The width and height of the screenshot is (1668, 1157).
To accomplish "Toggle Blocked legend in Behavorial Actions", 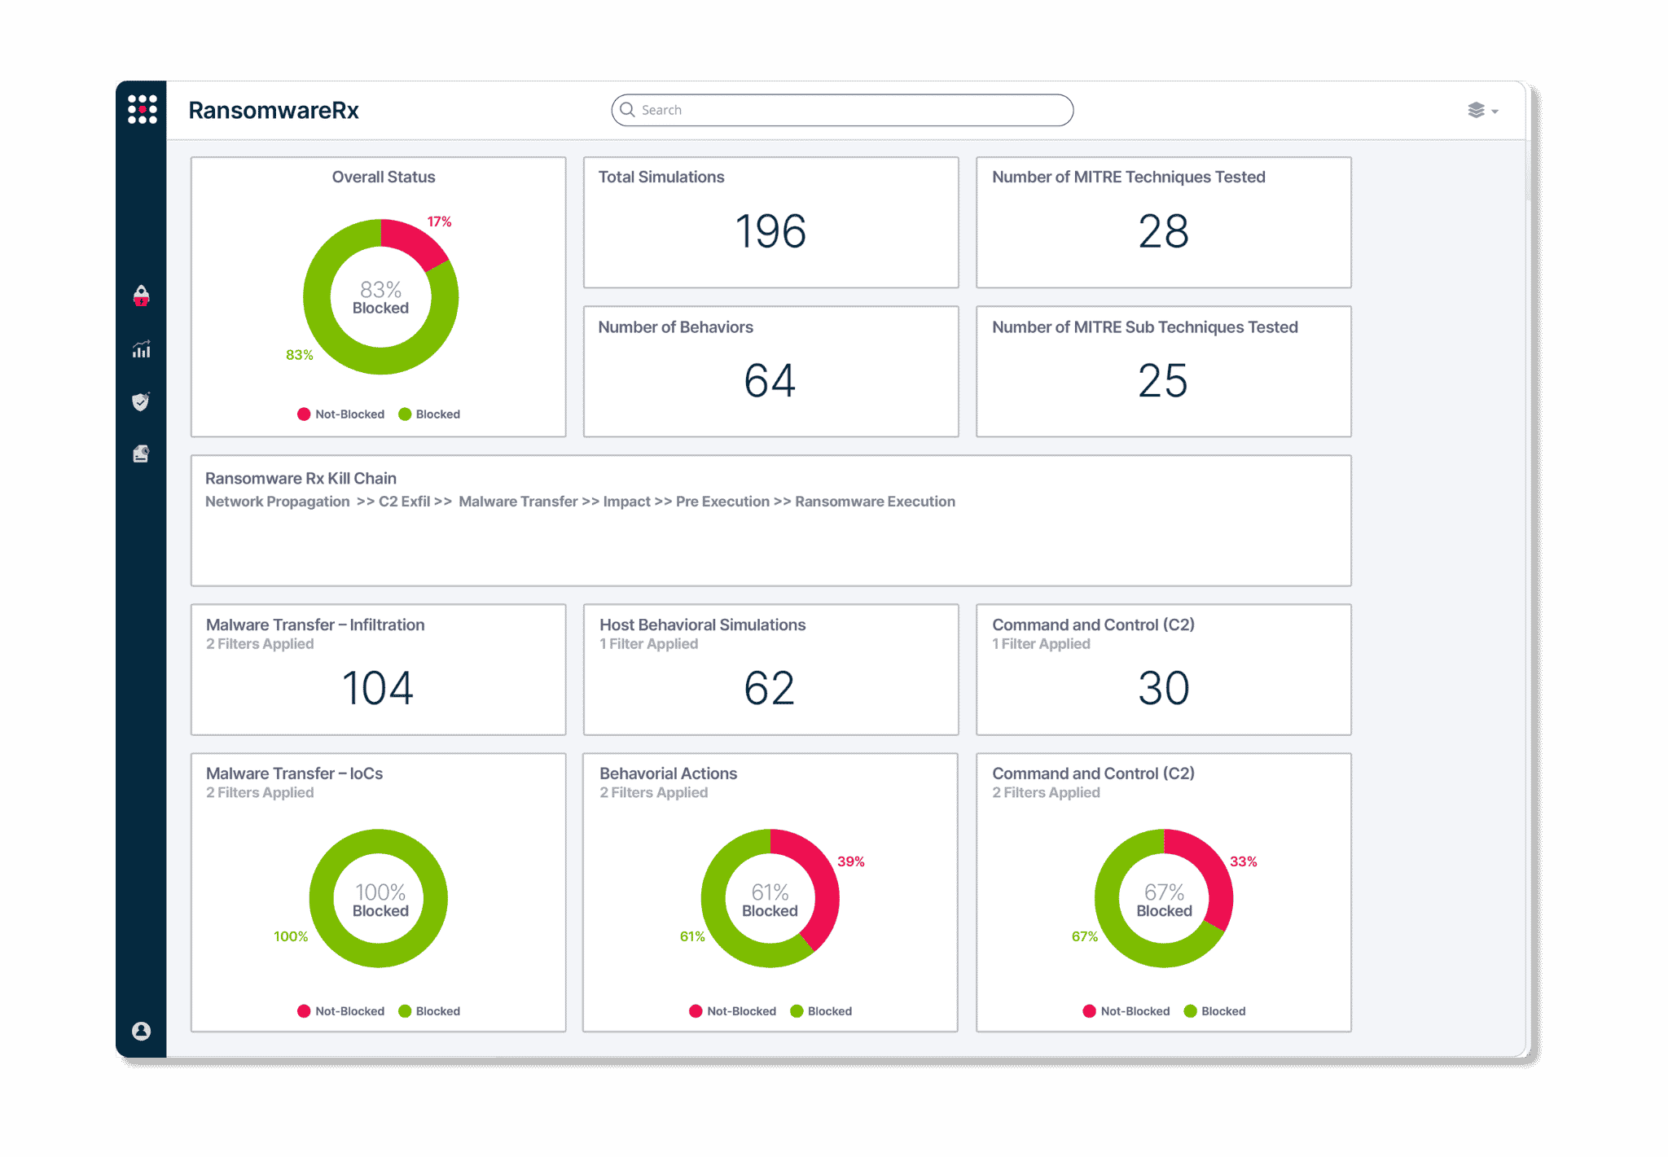I will pos(821,1010).
